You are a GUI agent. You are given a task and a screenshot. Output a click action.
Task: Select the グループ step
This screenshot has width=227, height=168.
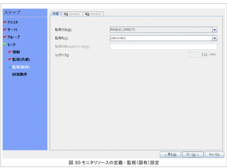[x=14, y=37]
